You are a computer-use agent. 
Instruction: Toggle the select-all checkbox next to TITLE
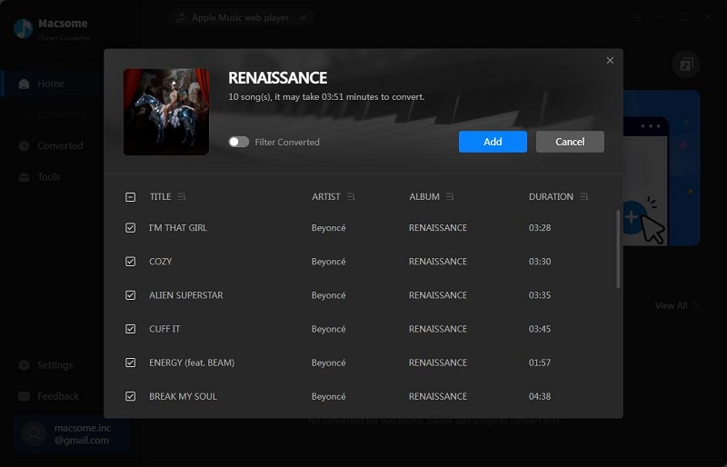pyautogui.click(x=130, y=196)
